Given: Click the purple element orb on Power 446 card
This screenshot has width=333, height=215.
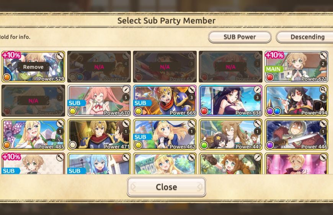Looking at the screenshot, I should [270, 145].
